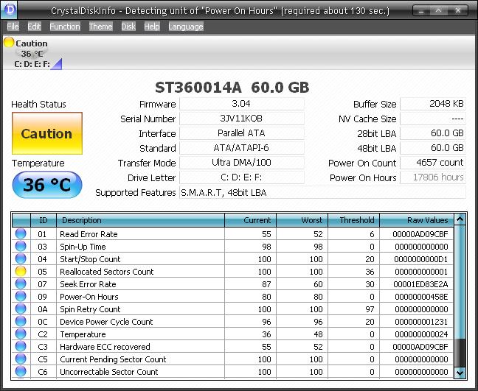Click the yellow Caution health status button
Viewport: 478px width, 391px height.
(47, 133)
